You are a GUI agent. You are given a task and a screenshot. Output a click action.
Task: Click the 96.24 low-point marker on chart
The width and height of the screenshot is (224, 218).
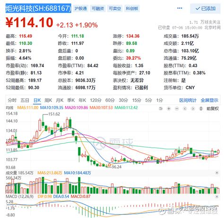pyautogui.click(x=117, y=167)
